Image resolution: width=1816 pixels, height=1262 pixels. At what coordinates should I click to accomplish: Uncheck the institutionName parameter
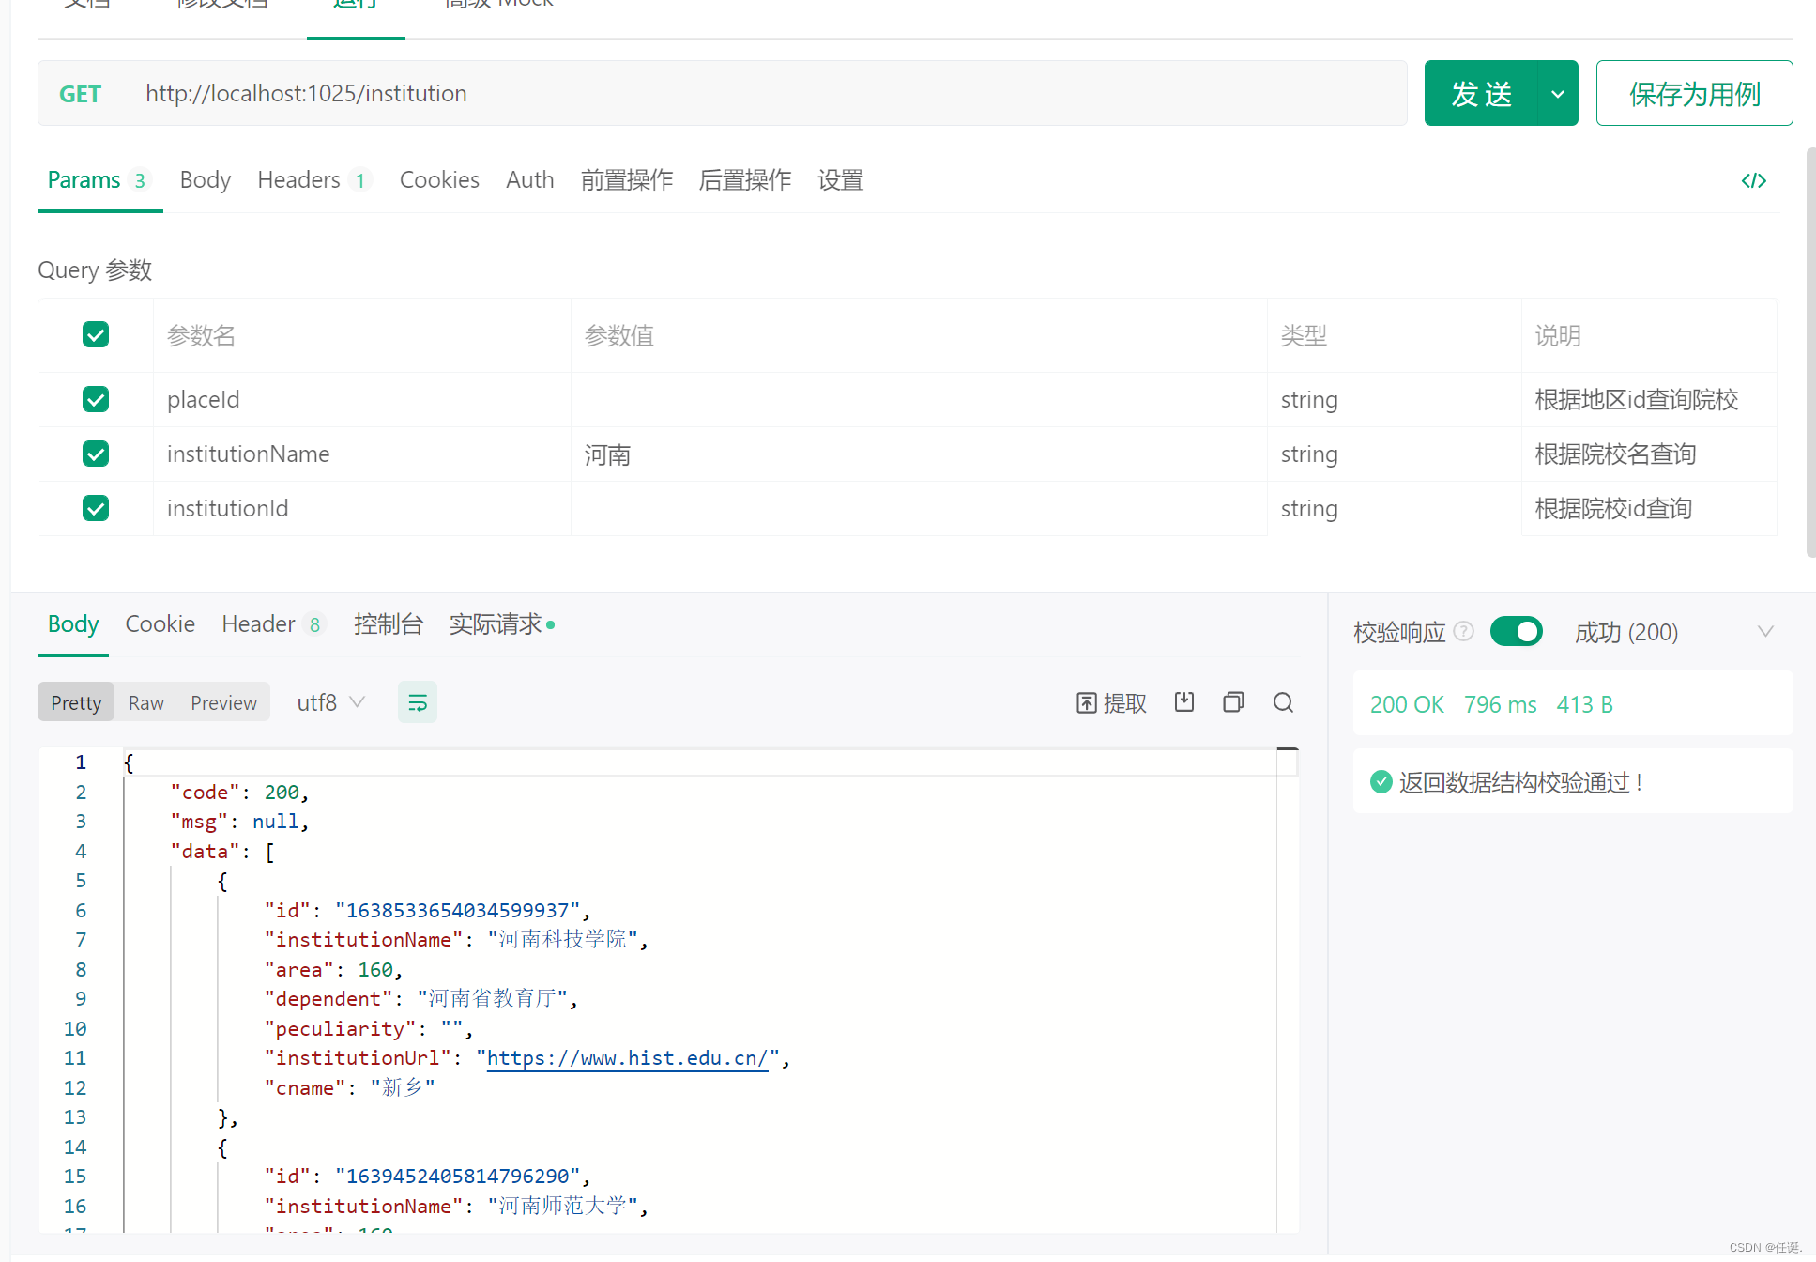tap(96, 454)
